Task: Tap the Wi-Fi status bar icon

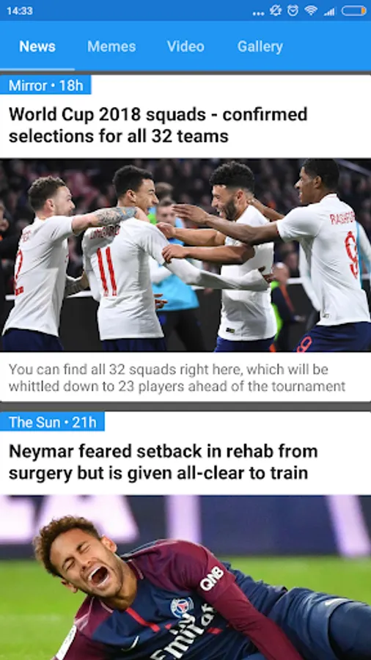Action: [311, 10]
